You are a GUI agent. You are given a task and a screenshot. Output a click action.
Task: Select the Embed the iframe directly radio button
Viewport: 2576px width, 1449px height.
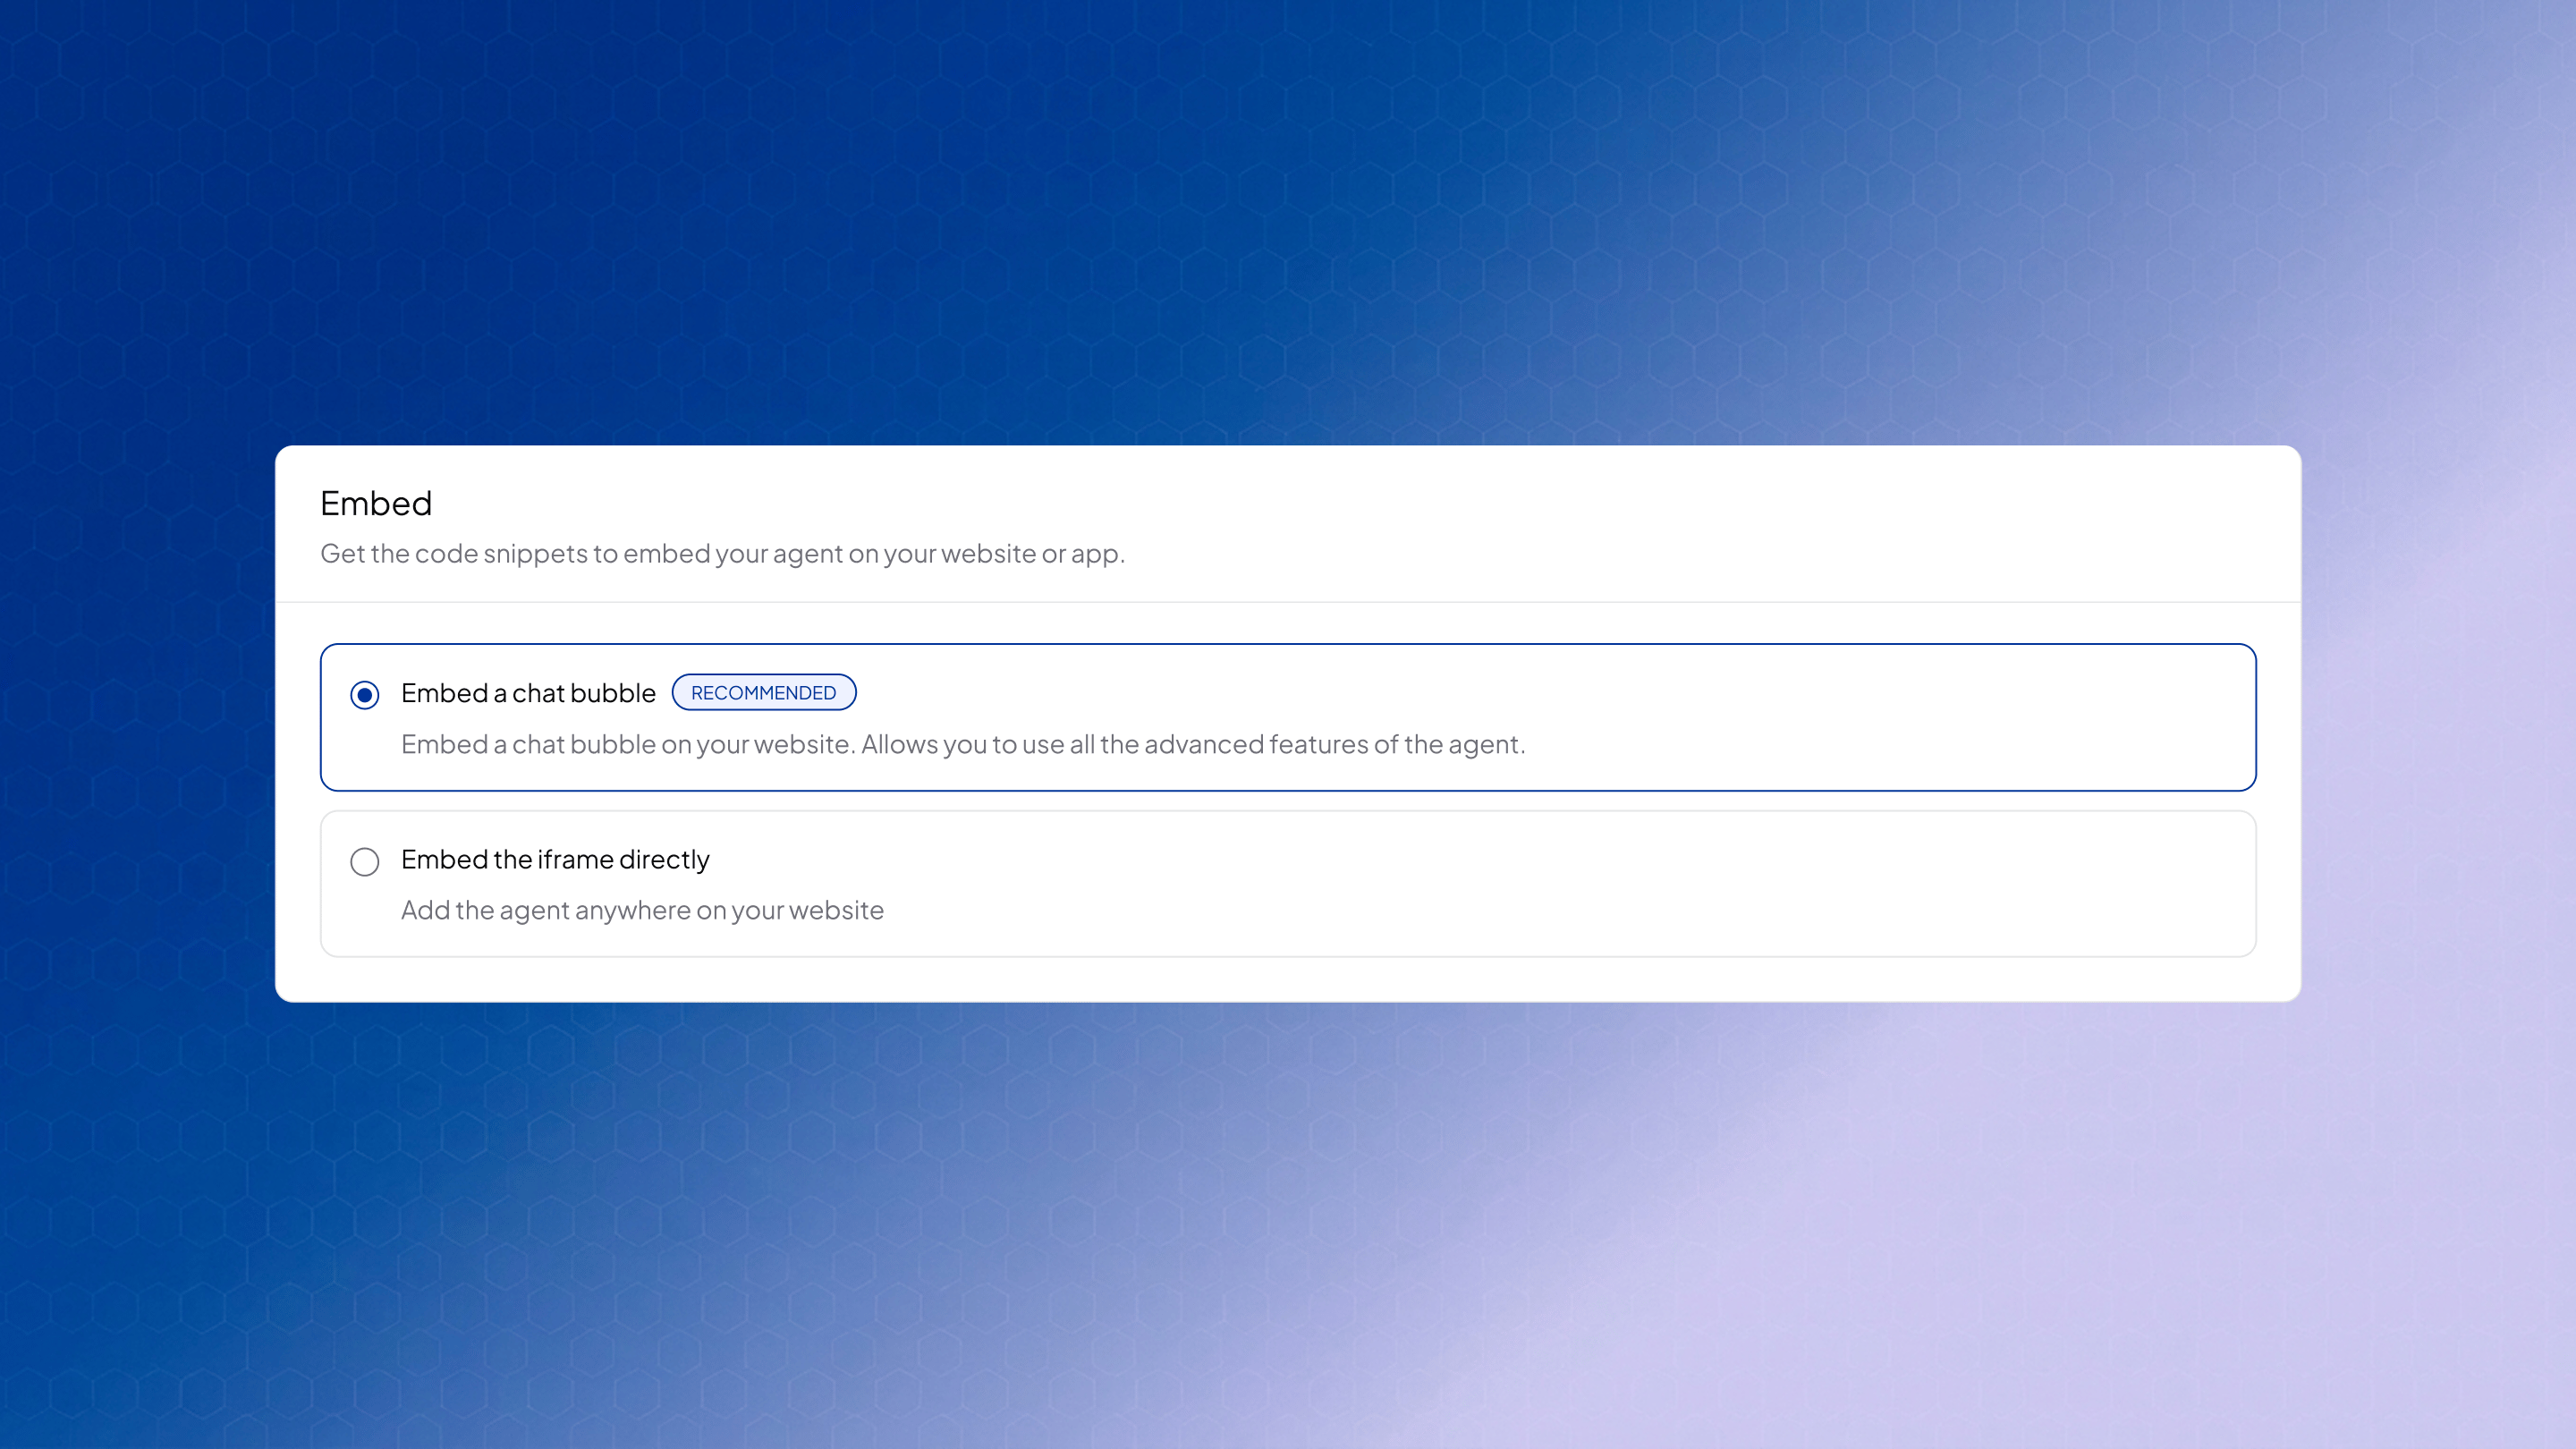point(365,861)
